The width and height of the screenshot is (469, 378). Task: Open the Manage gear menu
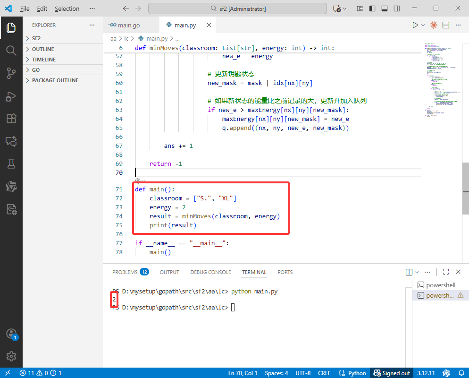(x=11, y=356)
